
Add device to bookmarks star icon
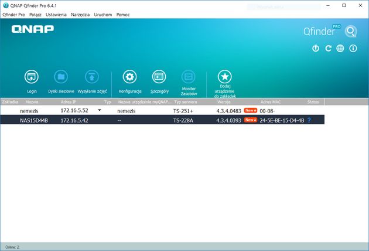tap(225, 77)
